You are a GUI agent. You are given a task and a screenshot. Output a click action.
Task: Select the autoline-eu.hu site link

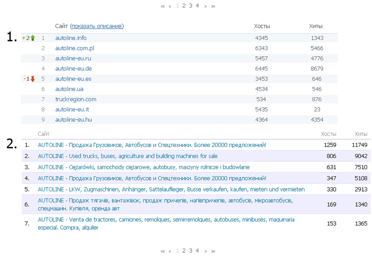coord(73,120)
